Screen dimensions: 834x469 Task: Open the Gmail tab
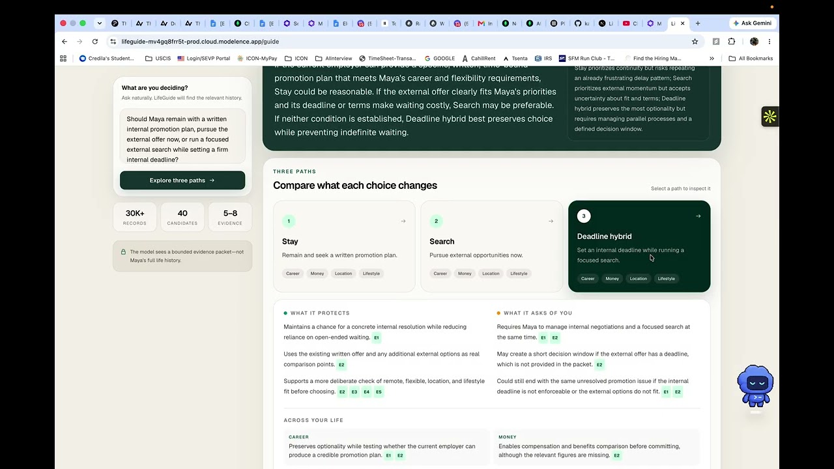[485, 23]
